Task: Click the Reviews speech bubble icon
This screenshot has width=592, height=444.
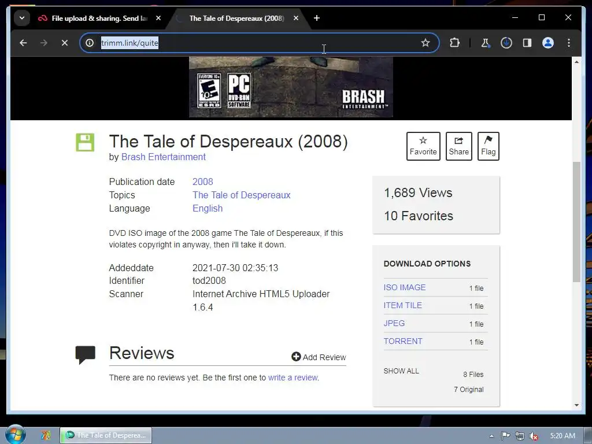Action: tap(86, 354)
